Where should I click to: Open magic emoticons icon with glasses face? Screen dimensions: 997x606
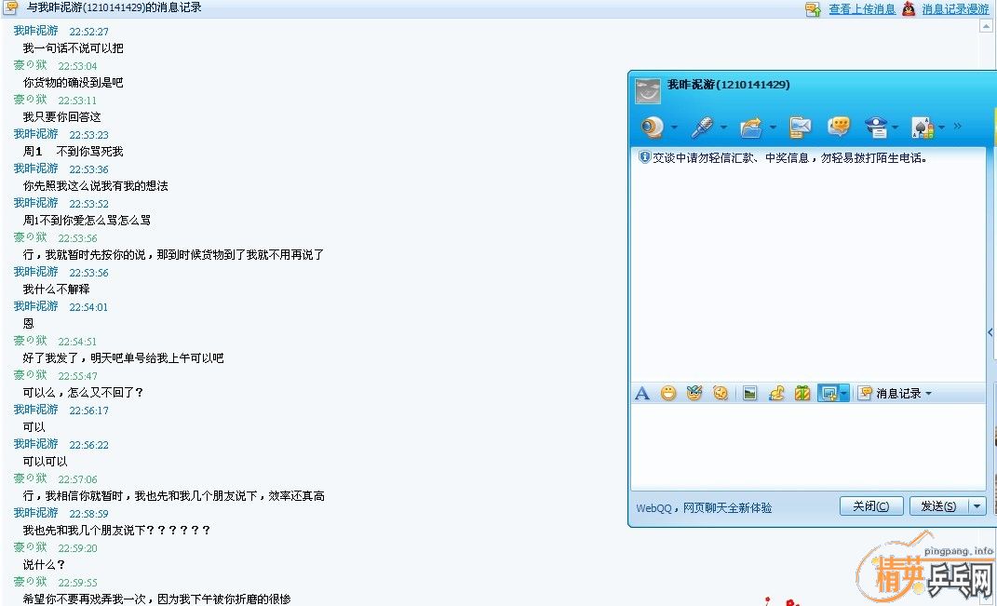pos(694,393)
